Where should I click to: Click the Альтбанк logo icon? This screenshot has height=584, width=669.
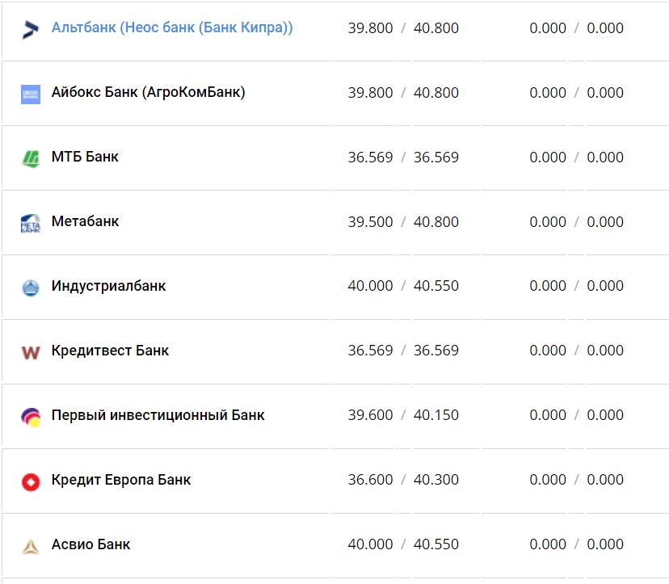coord(30,29)
